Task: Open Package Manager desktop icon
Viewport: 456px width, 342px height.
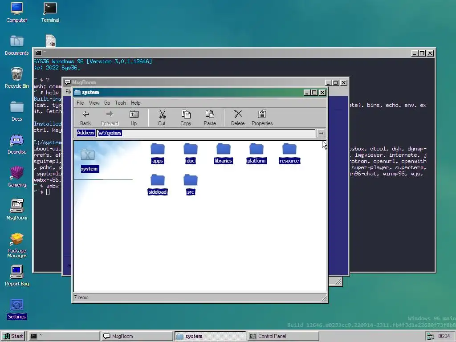Action: (17, 245)
